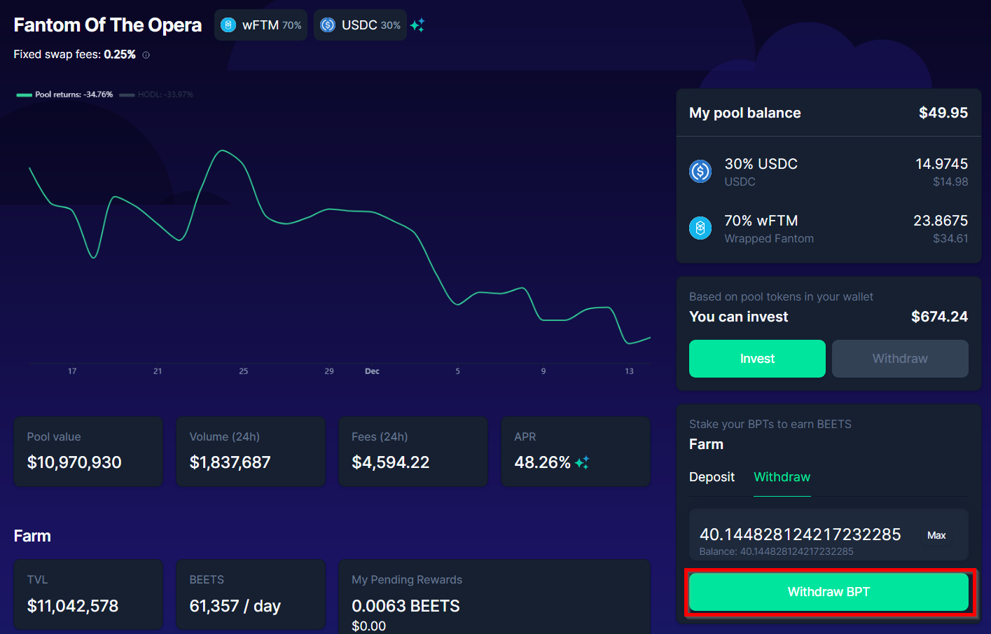Screen dimensions: 991x634
Task: Click the '25' date label on chart axis
Action: pos(244,371)
